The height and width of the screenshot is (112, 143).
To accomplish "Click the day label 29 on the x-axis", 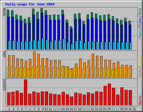I will tap(126, 109).
